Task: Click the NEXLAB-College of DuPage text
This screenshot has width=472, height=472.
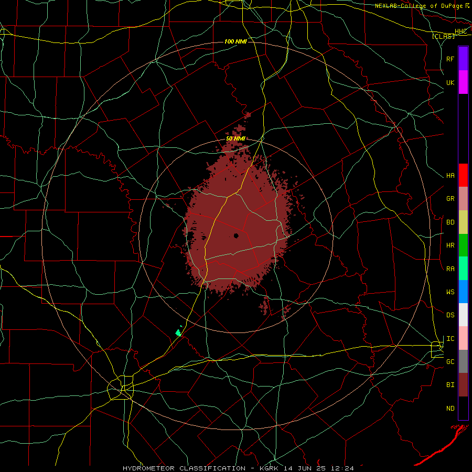Action: [420, 6]
